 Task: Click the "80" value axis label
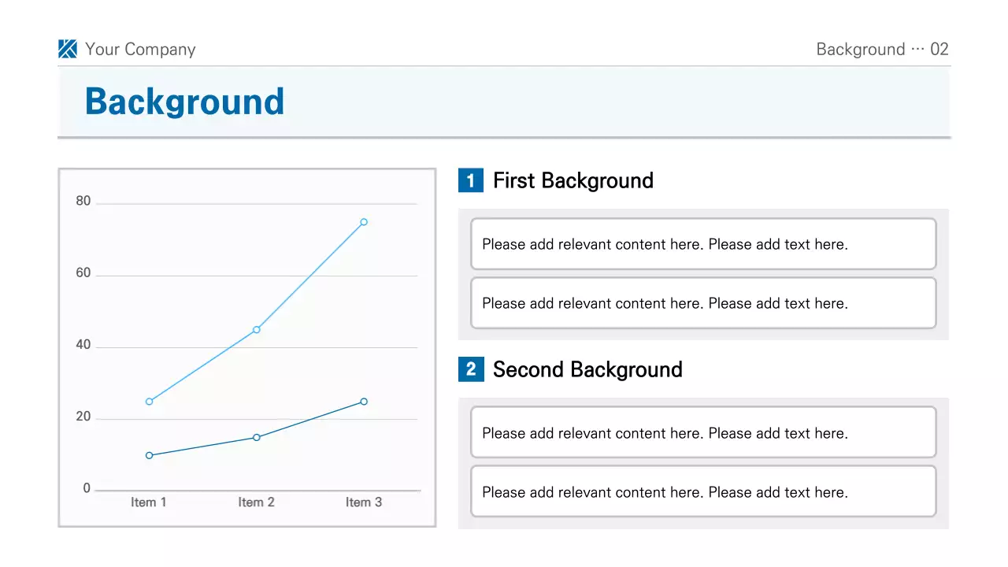click(83, 202)
